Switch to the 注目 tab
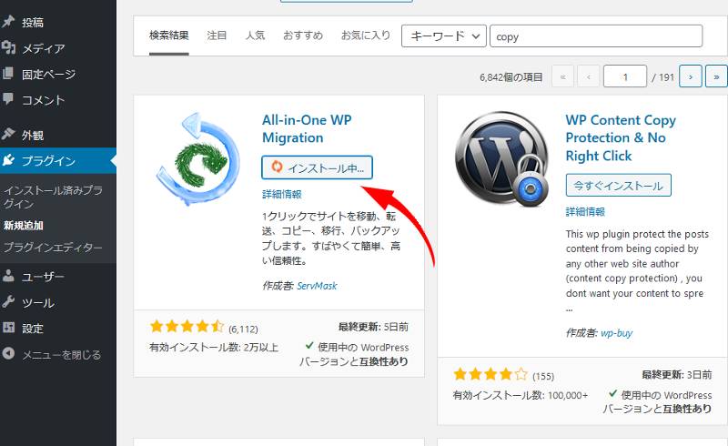Viewport: 728px width, 446px height. [x=217, y=35]
